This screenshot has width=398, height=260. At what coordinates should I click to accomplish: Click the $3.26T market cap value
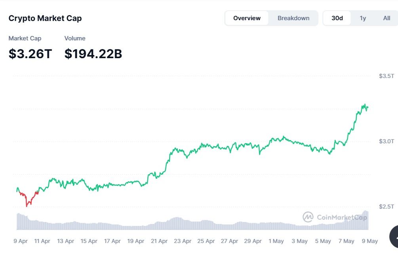[30, 54]
